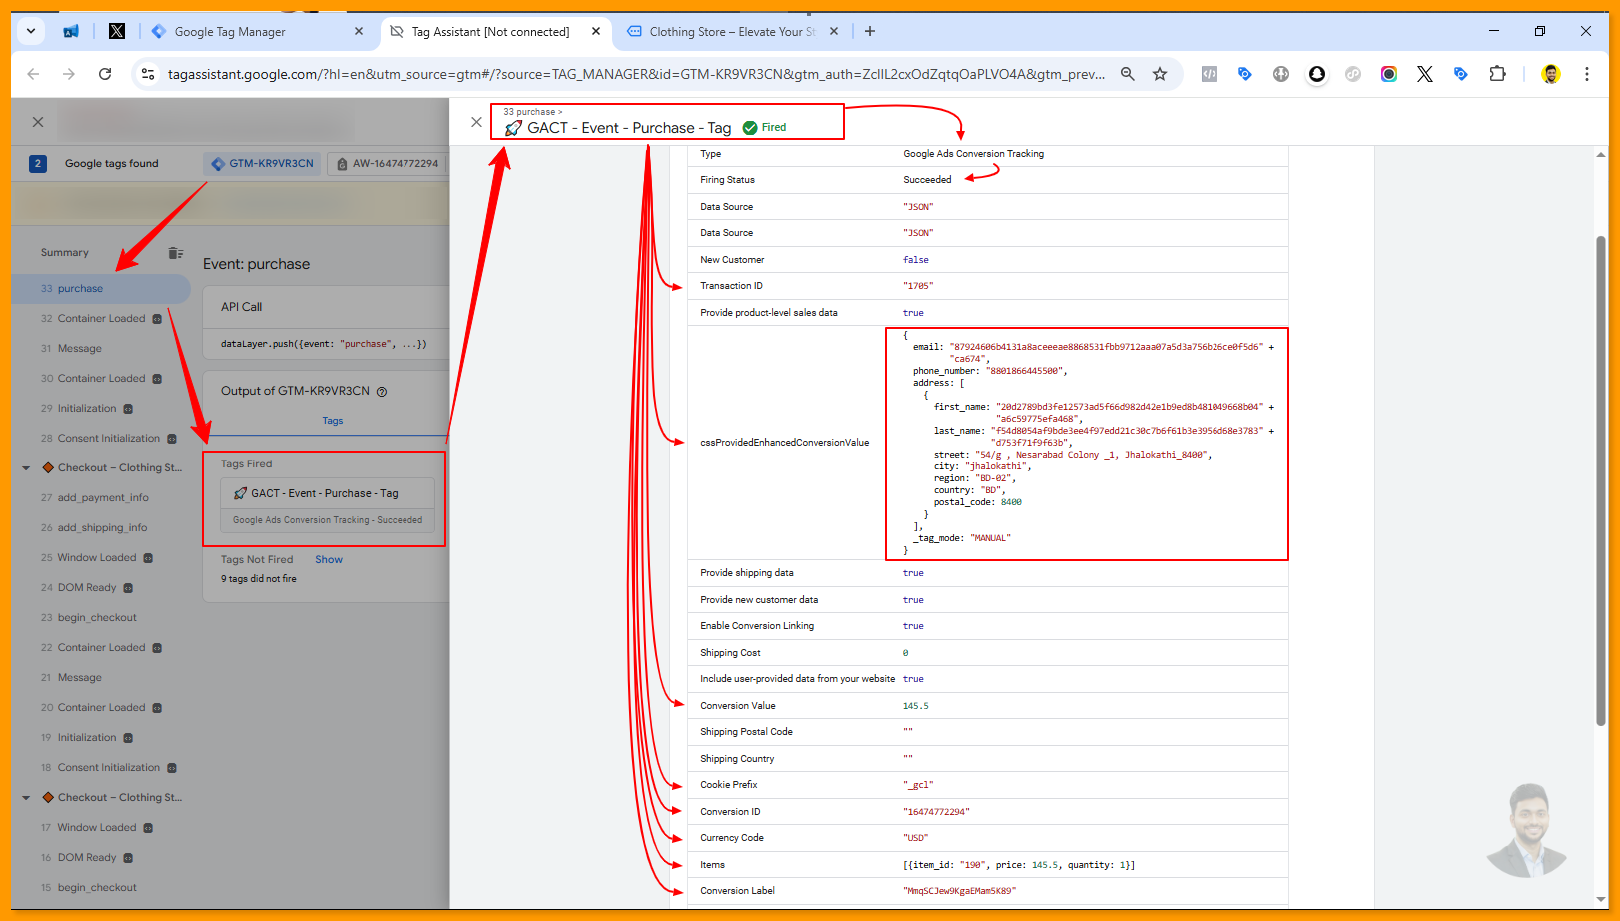This screenshot has height=921, width=1620.
Task: Open the GACT - Event - Purchase - Tag card
Action: (328, 505)
